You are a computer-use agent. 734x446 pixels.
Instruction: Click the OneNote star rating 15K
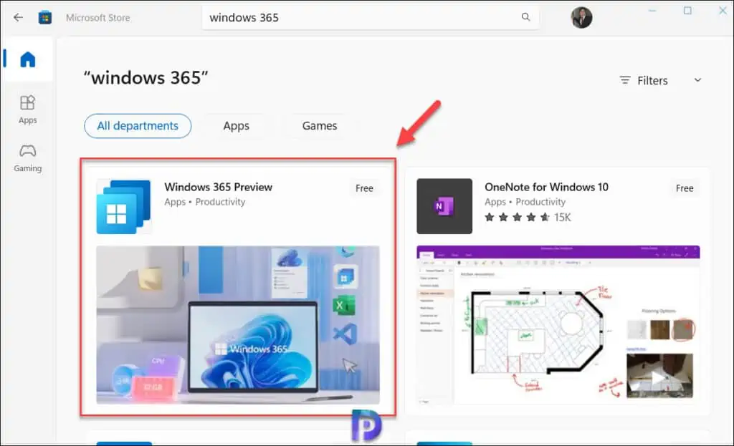[x=528, y=218]
